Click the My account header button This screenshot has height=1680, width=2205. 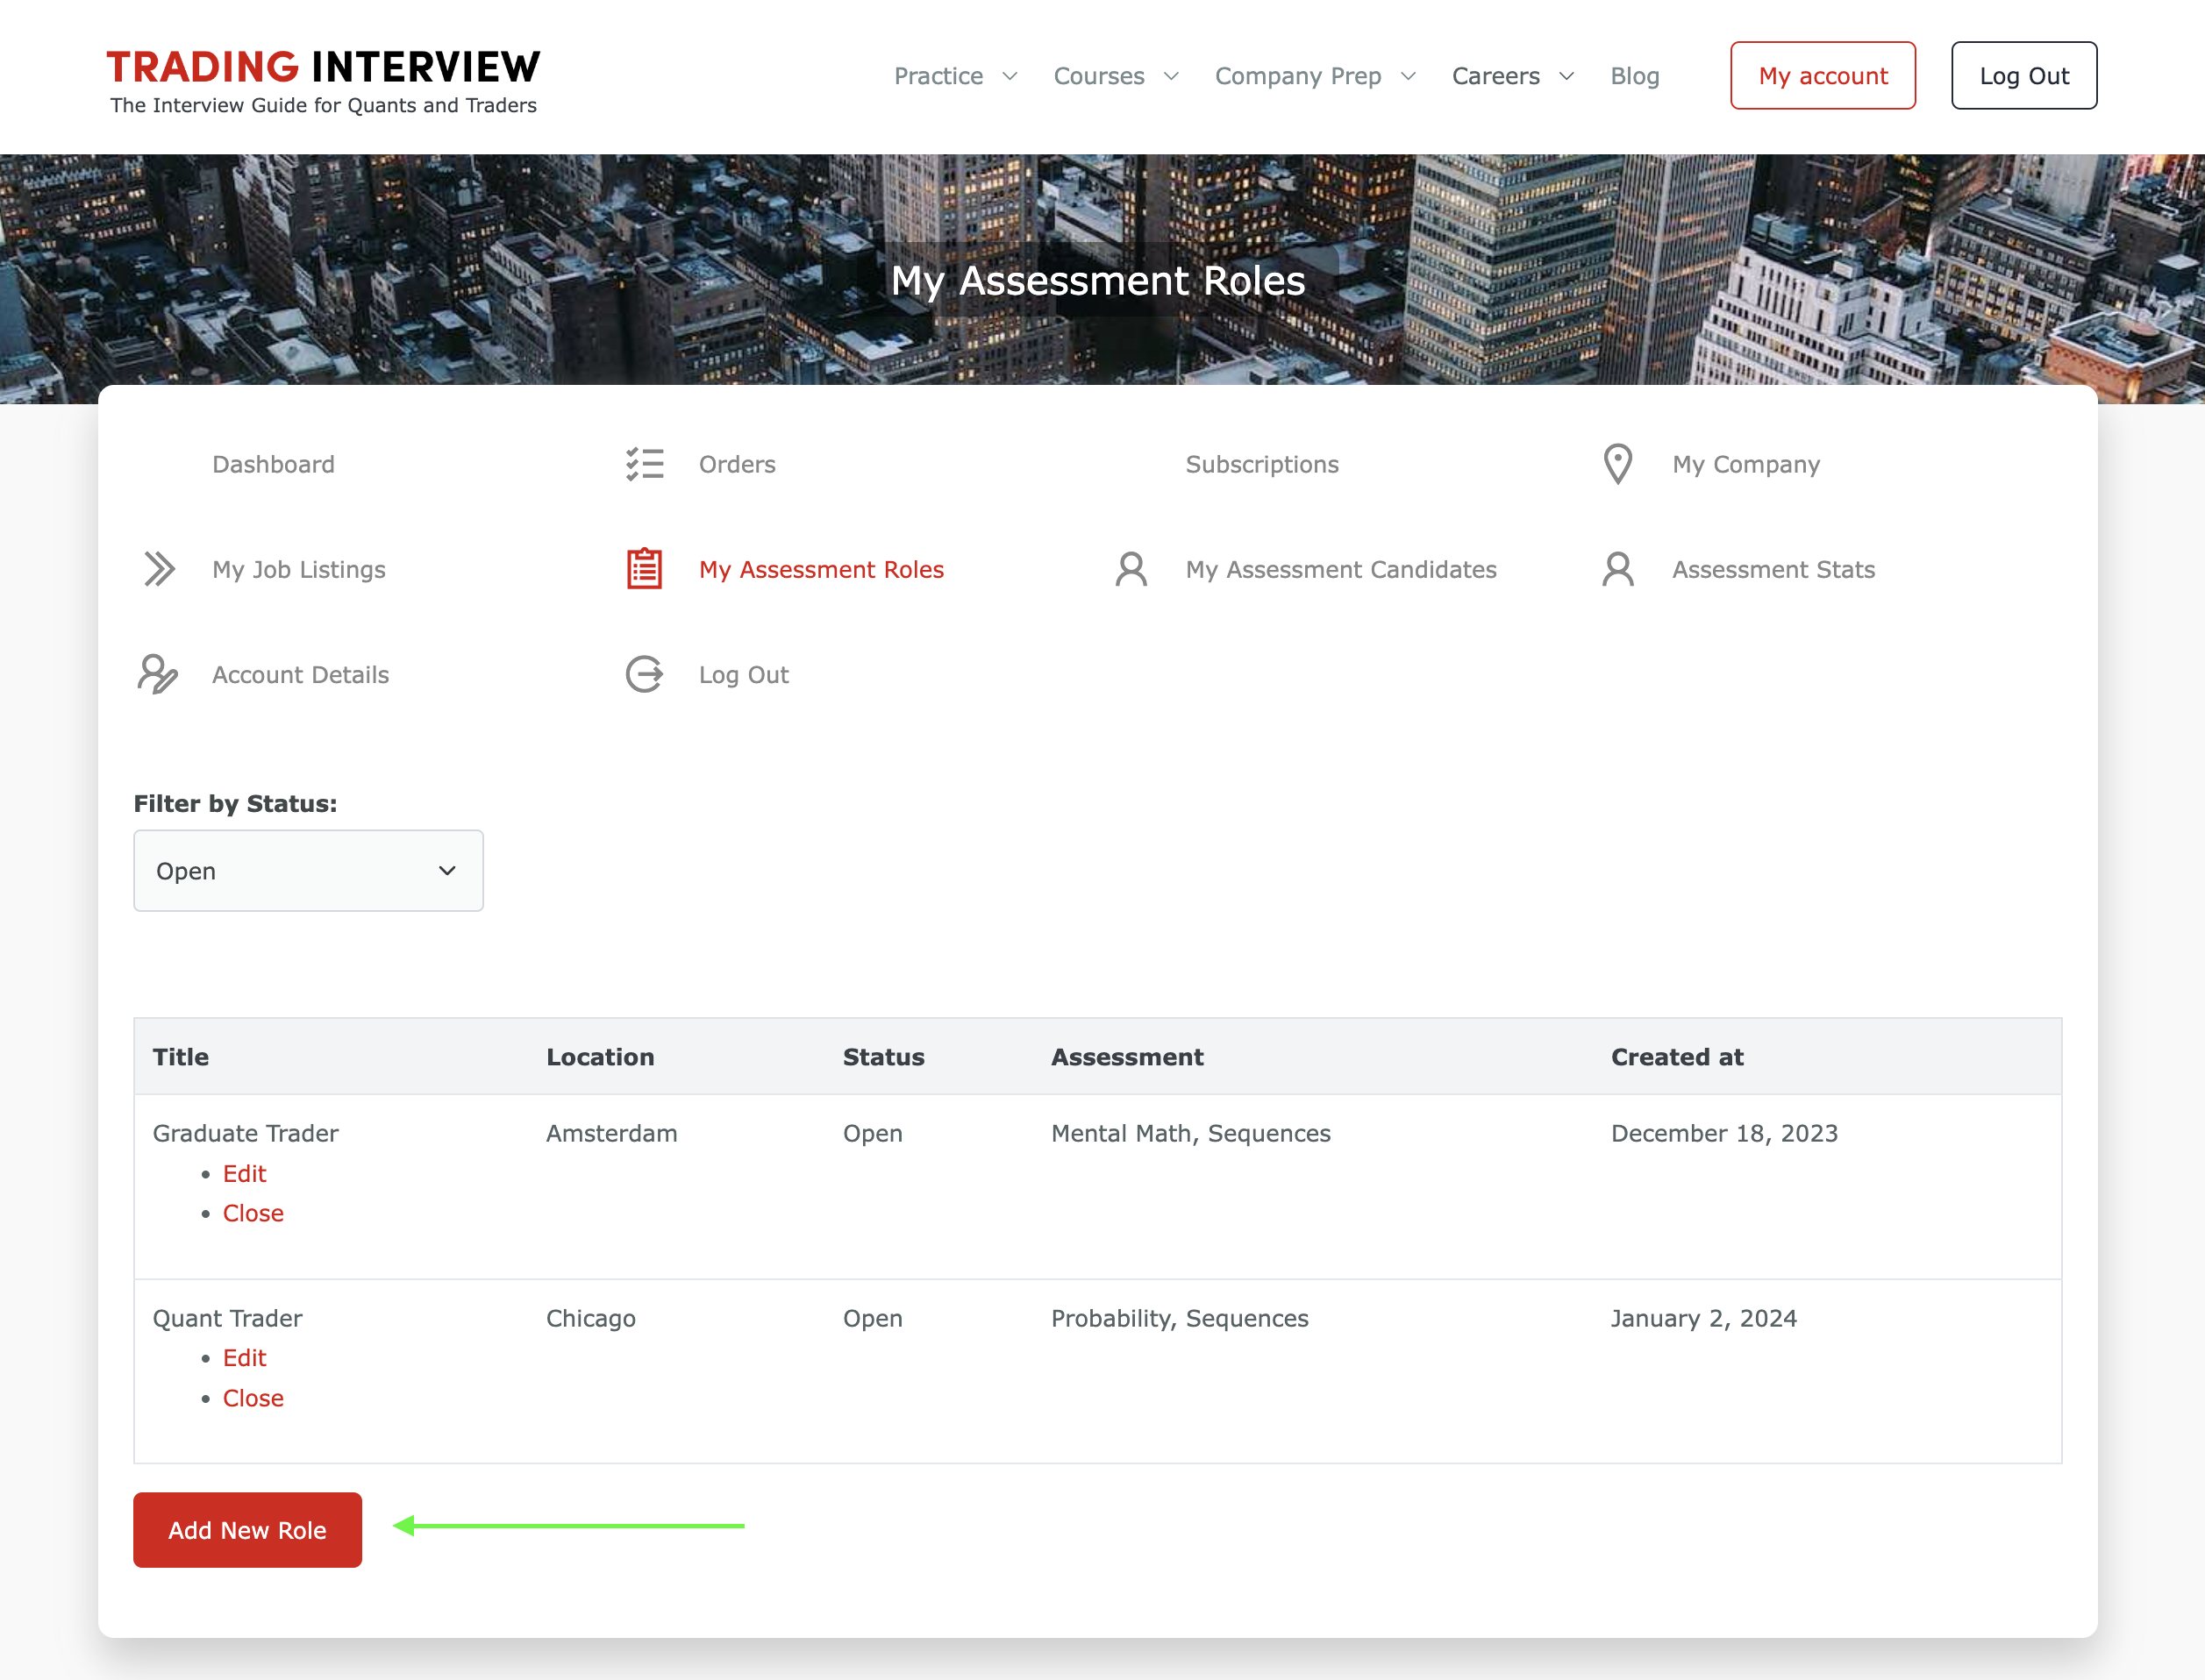pyautogui.click(x=1822, y=76)
